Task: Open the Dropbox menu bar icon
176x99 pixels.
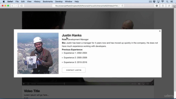Action: 154,1
